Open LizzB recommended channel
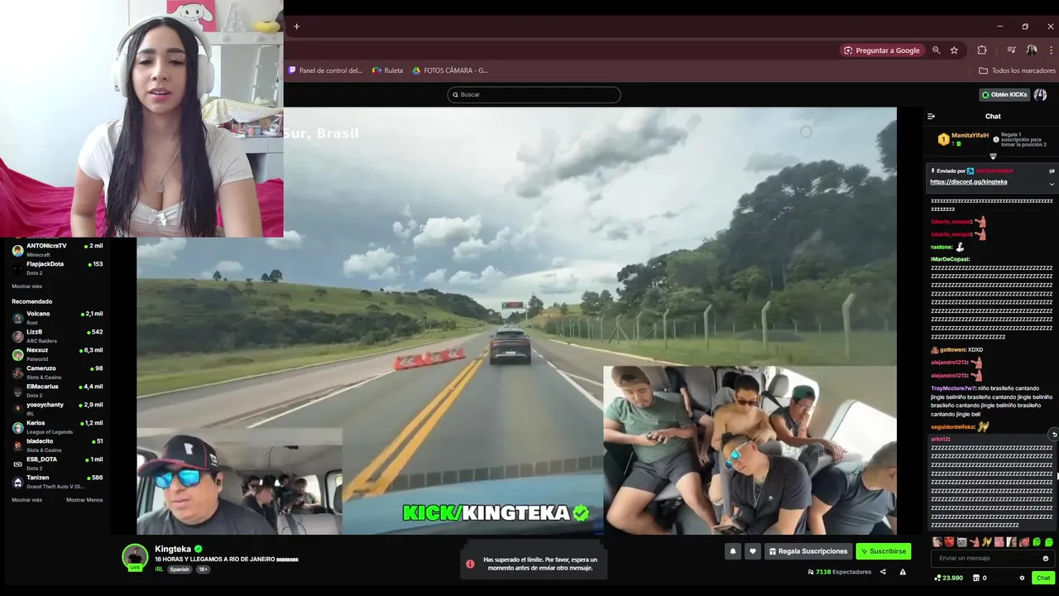 click(57, 335)
